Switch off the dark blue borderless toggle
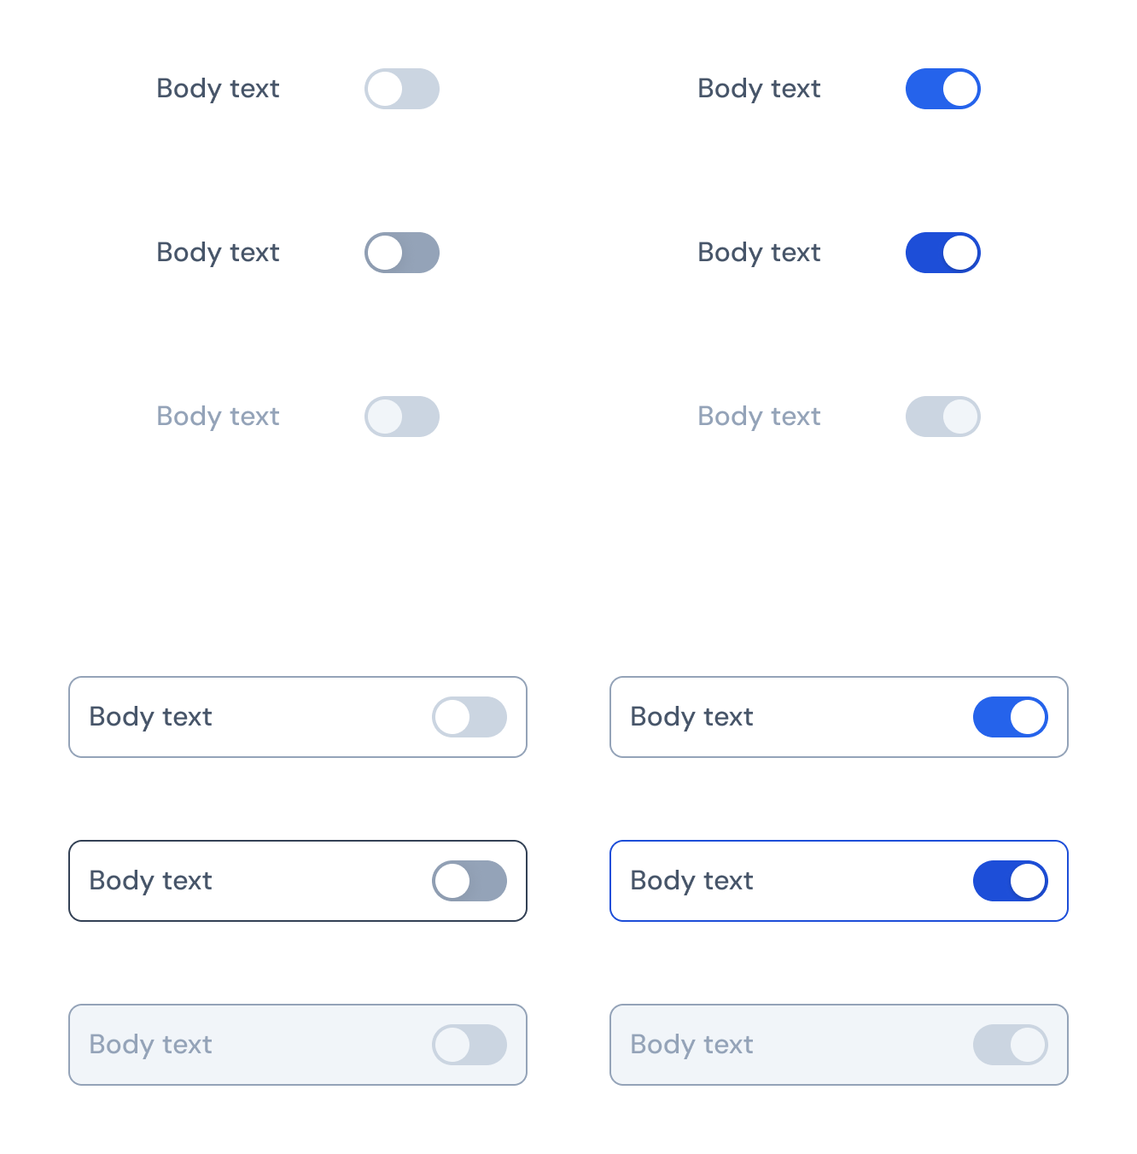The height and width of the screenshot is (1154, 1137). [x=943, y=253]
